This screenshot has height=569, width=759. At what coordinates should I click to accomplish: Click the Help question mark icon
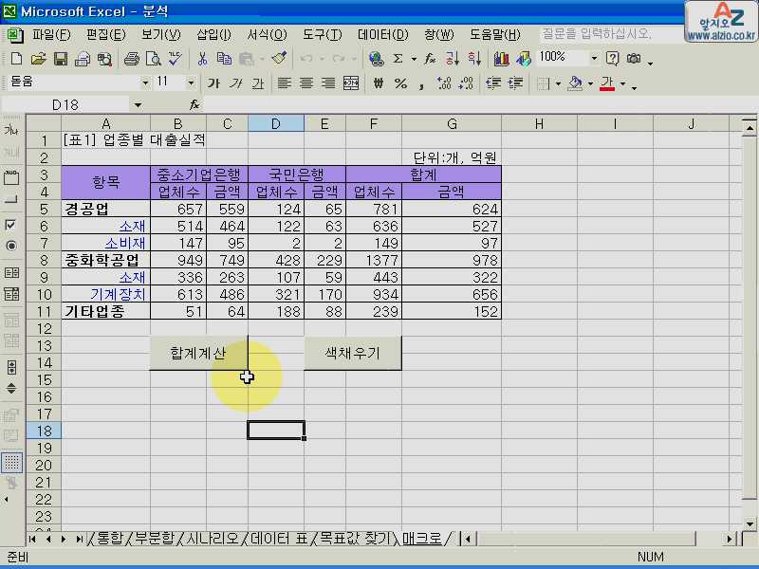coord(612,59)
